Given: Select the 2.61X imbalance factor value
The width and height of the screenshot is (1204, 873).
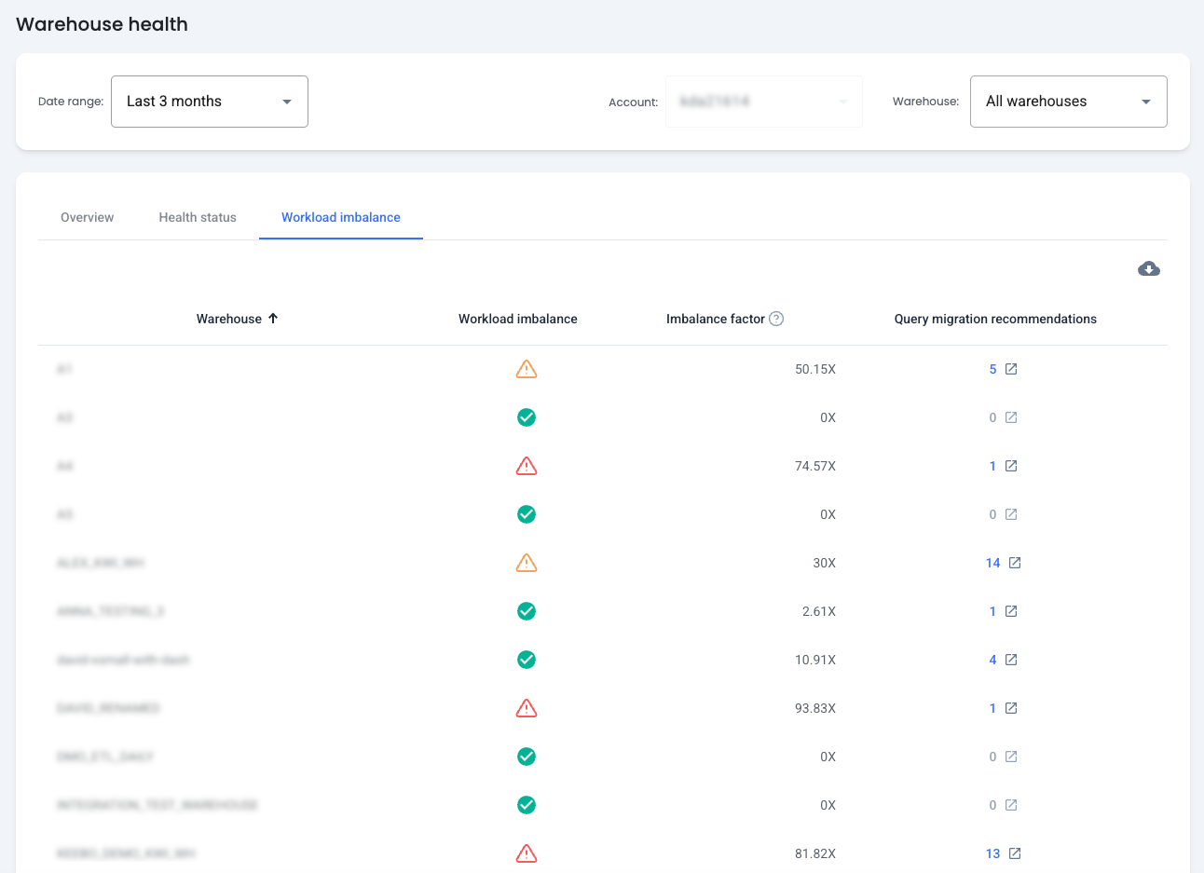Looking at the screenshot, I should [x=819, y=611].
